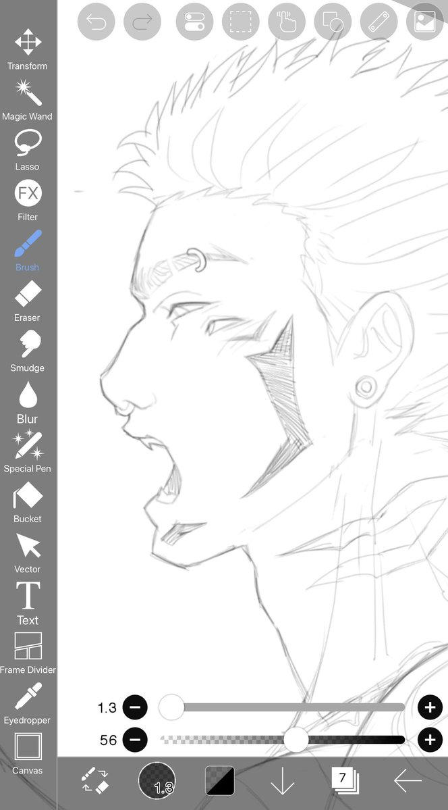Screen dimensions: 448x810
Task: Click the brush thickness slider handle
Action: click(x=171, y=707)
